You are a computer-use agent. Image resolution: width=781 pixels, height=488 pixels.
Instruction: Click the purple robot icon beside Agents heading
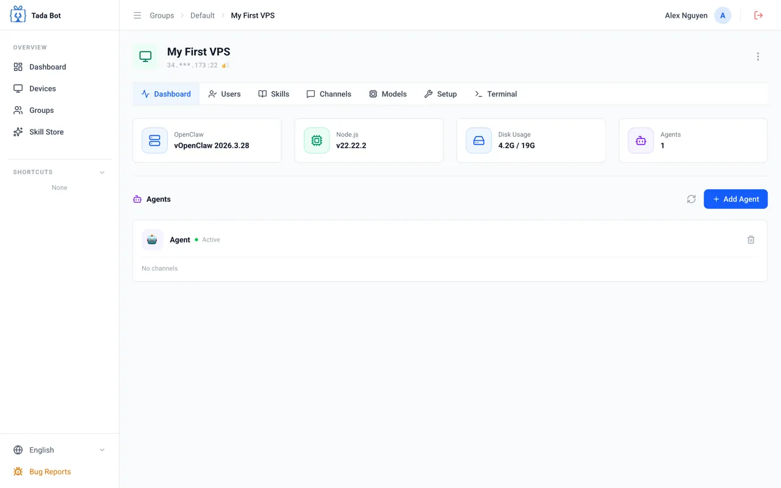[x=137, y=199]
